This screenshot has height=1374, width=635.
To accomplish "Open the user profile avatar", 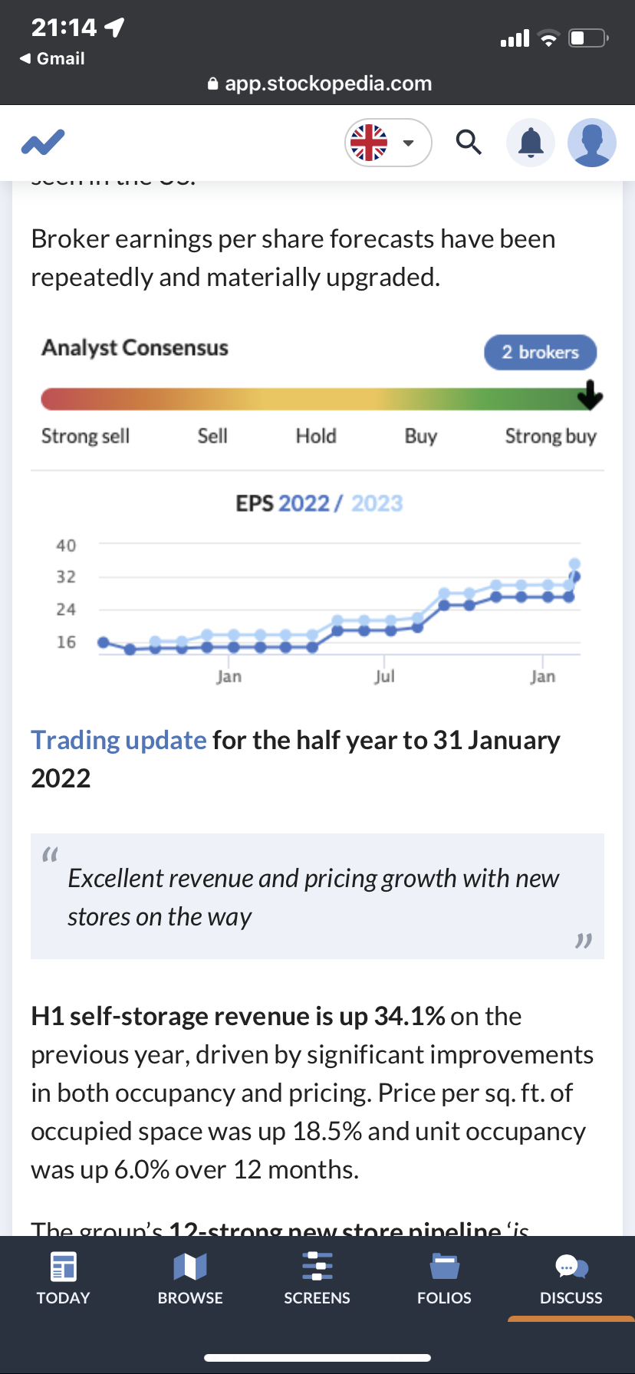I will pyautogui.click(x=591, y=143).
